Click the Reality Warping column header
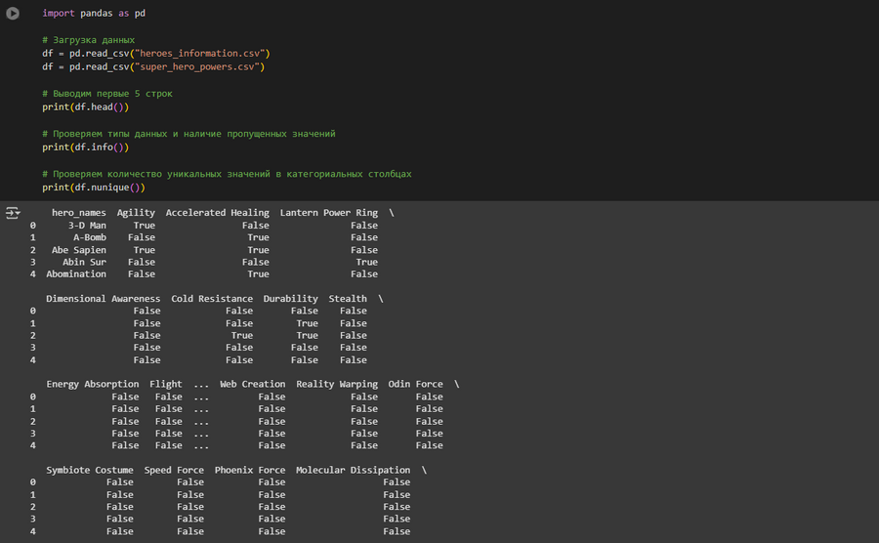 [337, 385]
